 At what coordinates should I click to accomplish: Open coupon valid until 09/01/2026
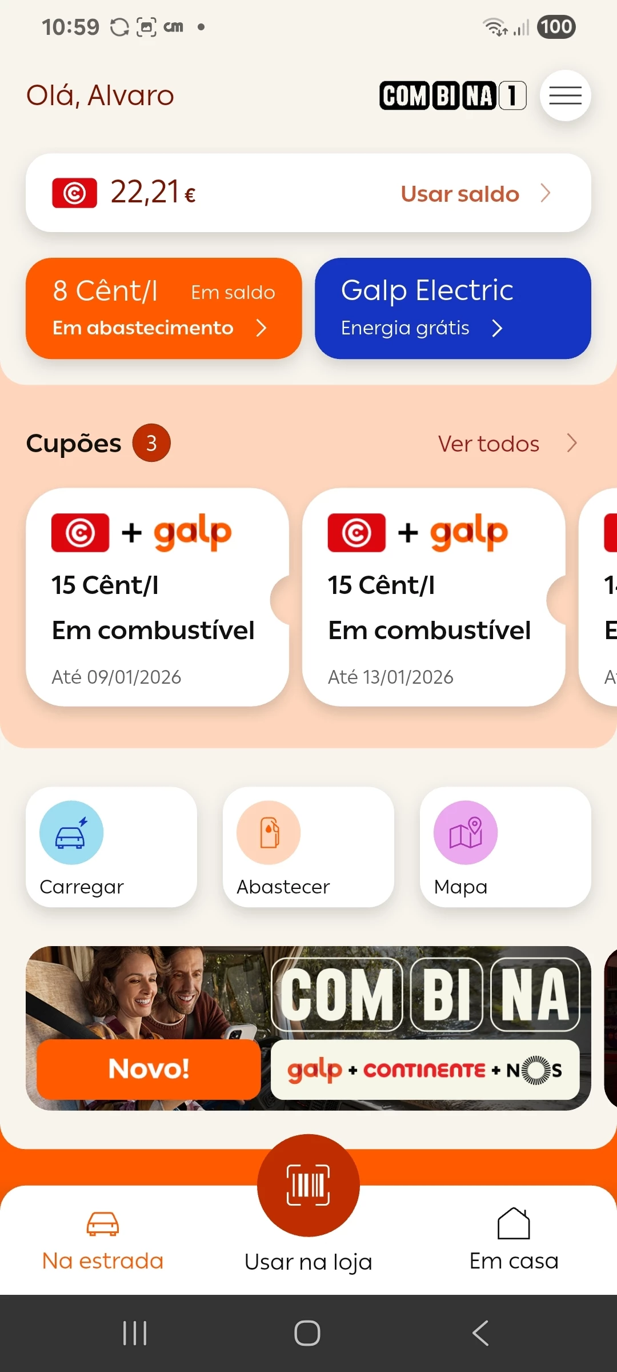157,597
